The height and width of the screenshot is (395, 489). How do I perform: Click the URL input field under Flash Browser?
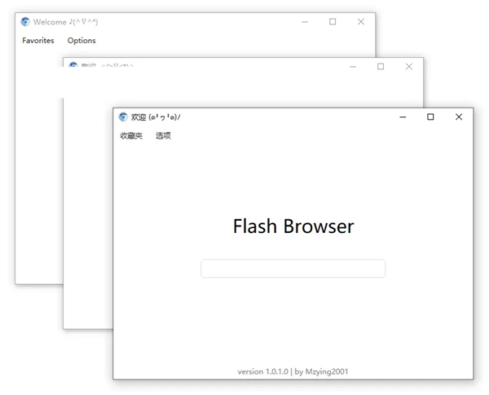click(293, 269)
